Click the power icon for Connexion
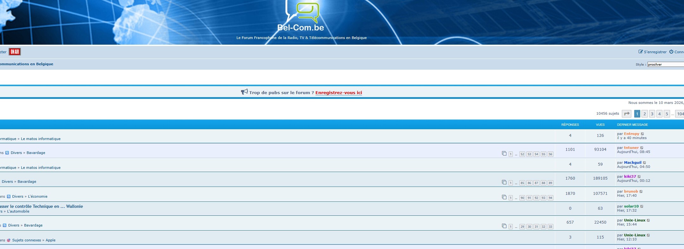684x249 pixels. tap(671, 52)
